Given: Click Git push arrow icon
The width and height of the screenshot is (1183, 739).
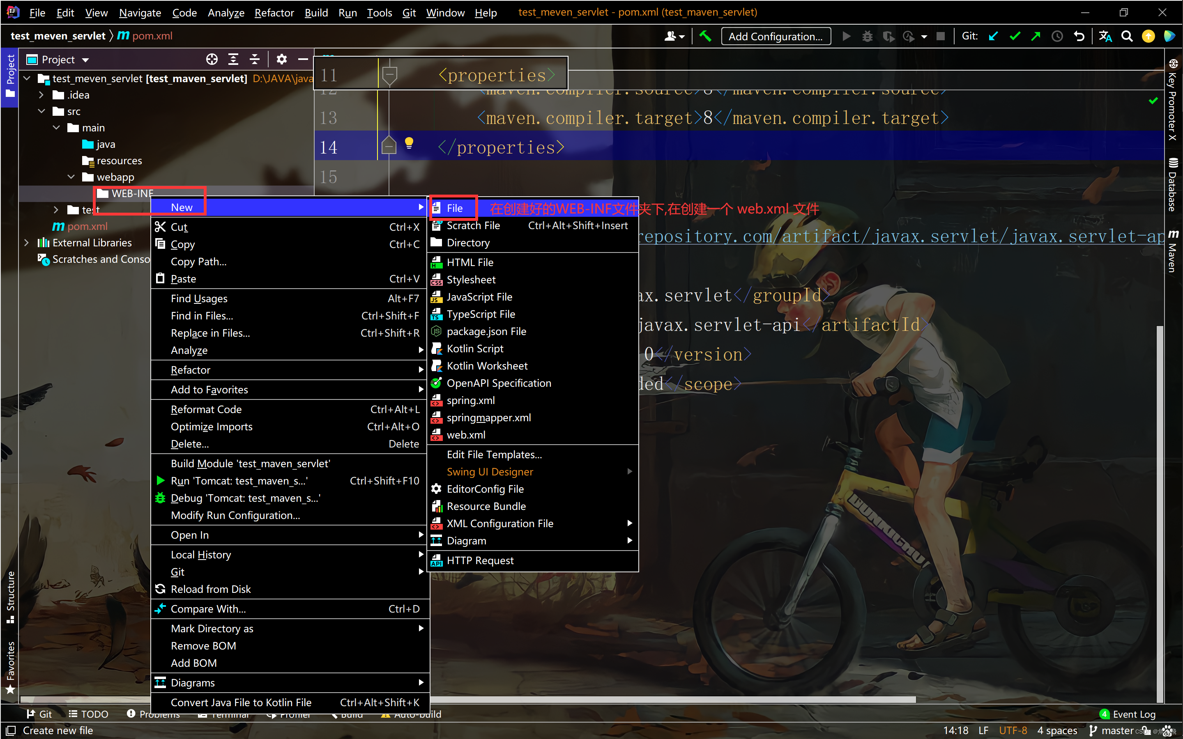Looking at the screenshot, I should tap(1036, 36).
